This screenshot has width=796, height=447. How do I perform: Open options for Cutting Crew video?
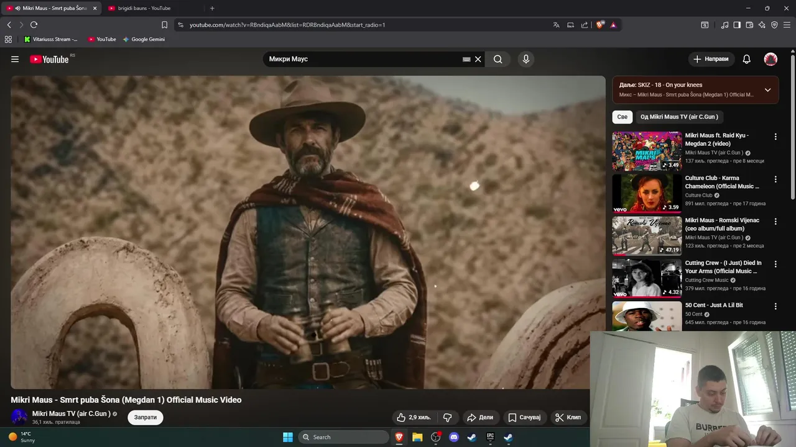(x=775, y=264)
